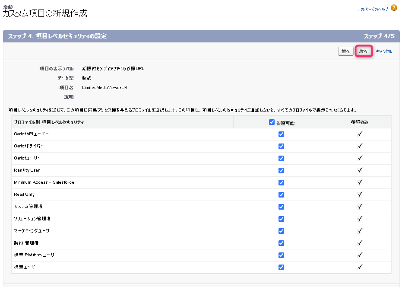Click 参照のみ checkmark for 標準ユーザ
402x287 pixels.
(x=360, y=267)
